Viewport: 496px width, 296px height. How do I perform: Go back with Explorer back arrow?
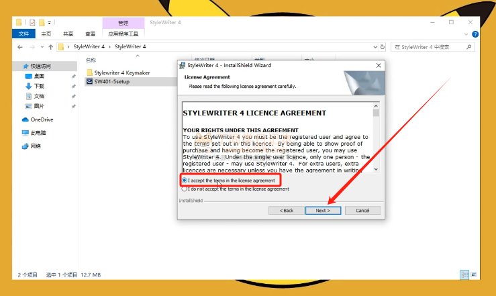click(20, 47)
